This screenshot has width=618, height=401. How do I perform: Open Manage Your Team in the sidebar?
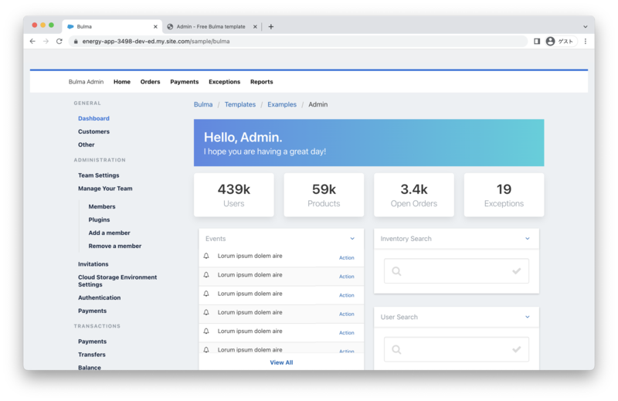pyautogui.click(x=105, y=188)
